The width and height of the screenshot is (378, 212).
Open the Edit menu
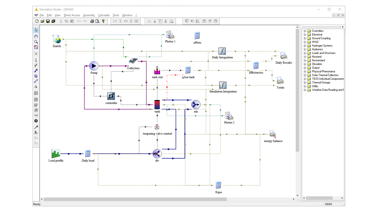point(49,15)
